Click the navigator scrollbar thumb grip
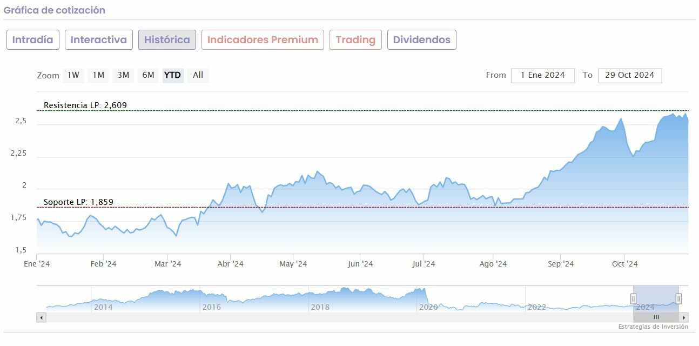The width and height of the screenshot is (699, 346). (656, 317)
